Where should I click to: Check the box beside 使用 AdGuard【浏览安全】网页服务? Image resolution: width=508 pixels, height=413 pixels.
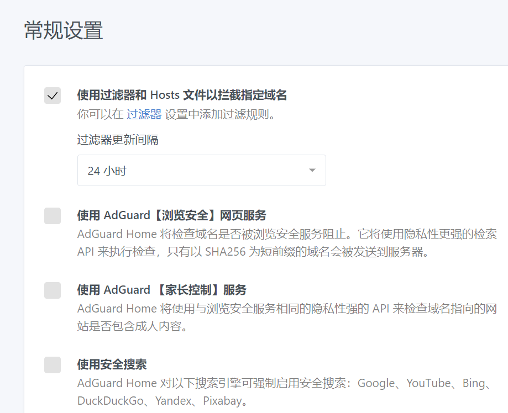coord(52,215)
